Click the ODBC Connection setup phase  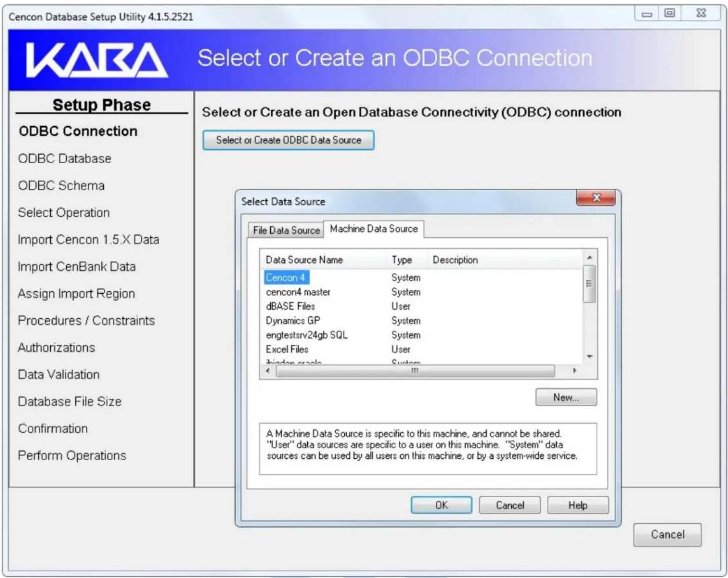[x=78, y=131]
